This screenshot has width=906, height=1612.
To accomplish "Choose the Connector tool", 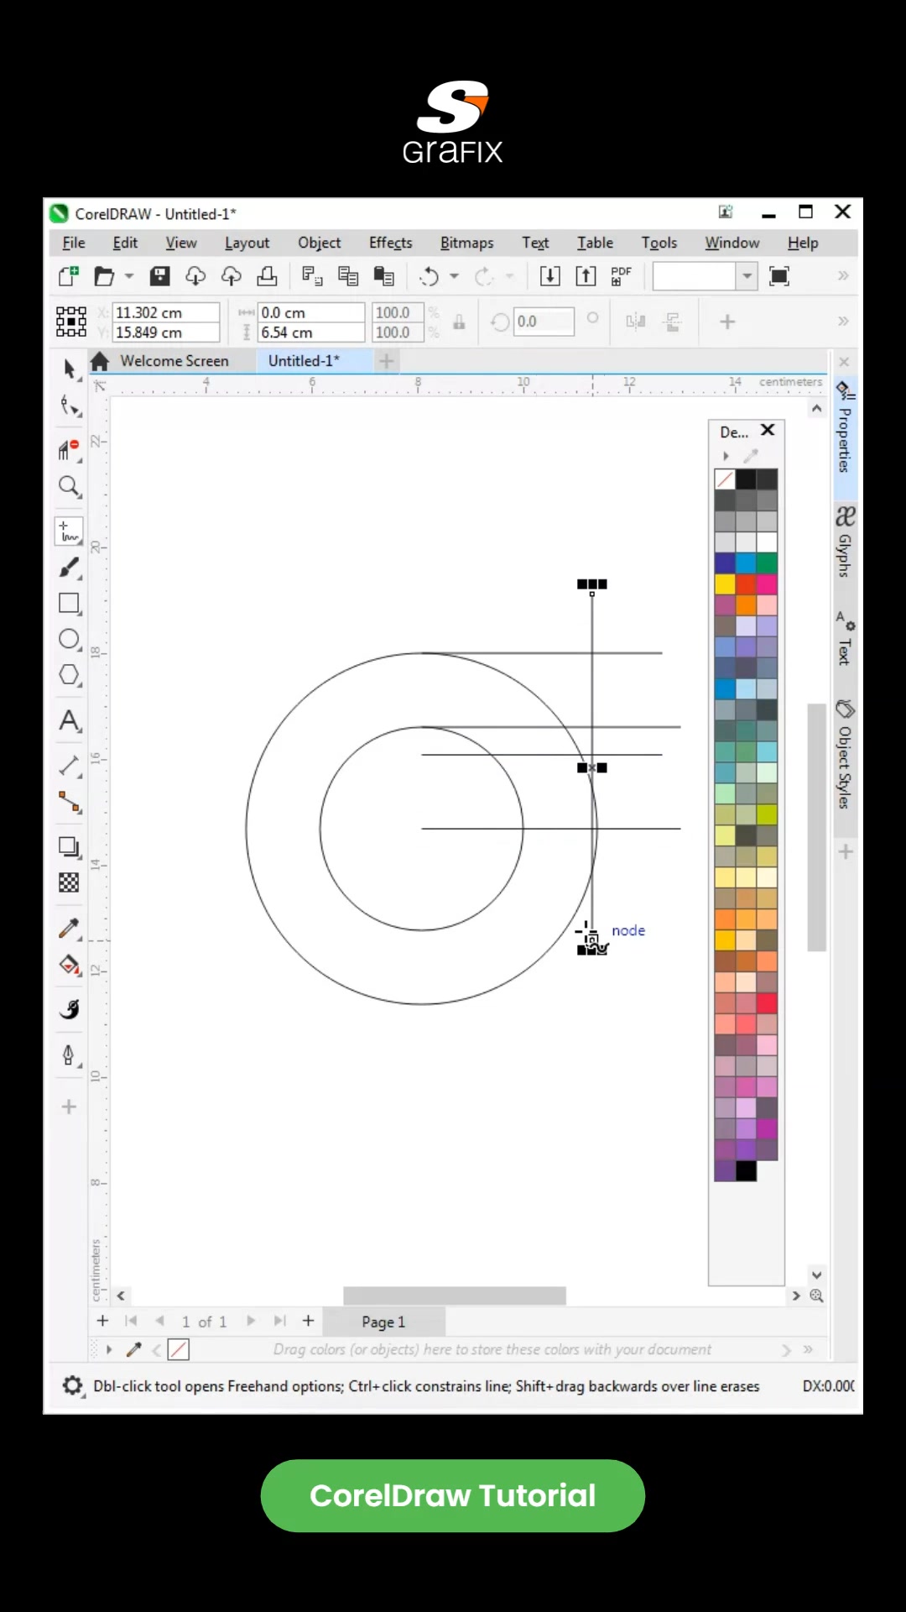I will (x=70, y=802).
